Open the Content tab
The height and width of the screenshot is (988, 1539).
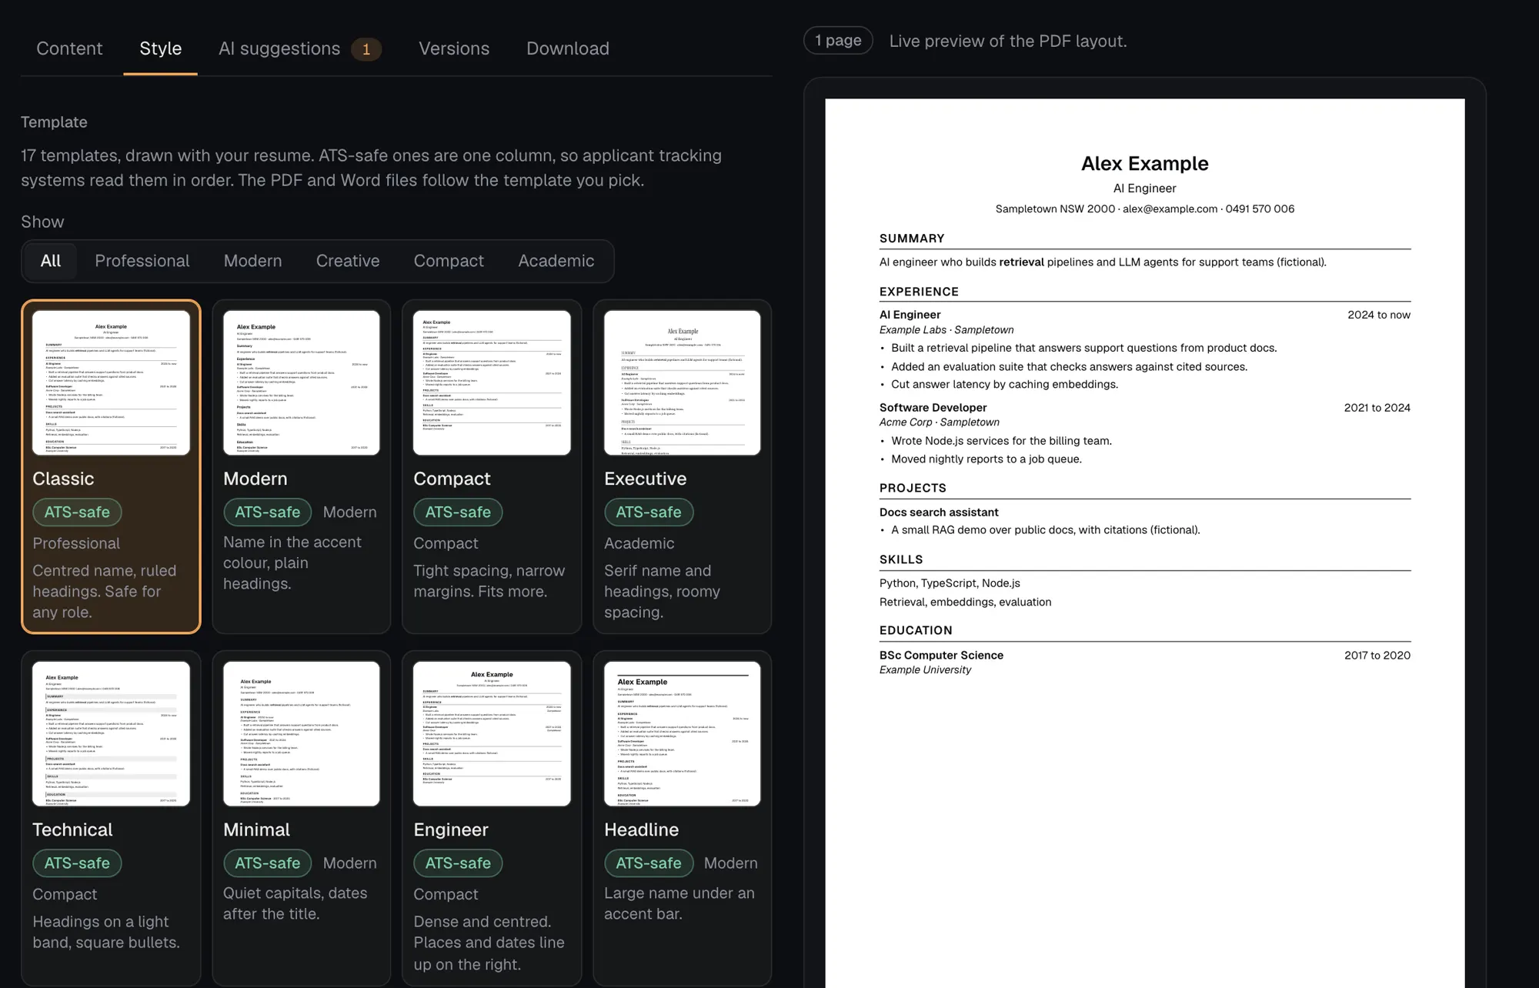(69, 48)
